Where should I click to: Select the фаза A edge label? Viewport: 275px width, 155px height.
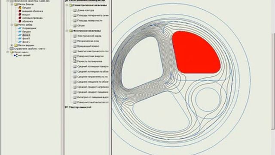click(x=26, y=35)
